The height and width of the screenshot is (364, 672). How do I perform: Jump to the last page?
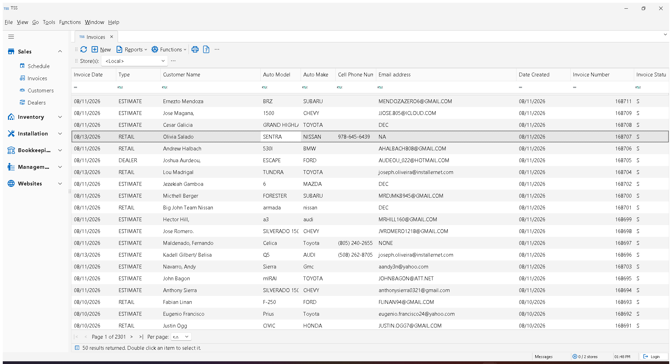pos(141,337)
